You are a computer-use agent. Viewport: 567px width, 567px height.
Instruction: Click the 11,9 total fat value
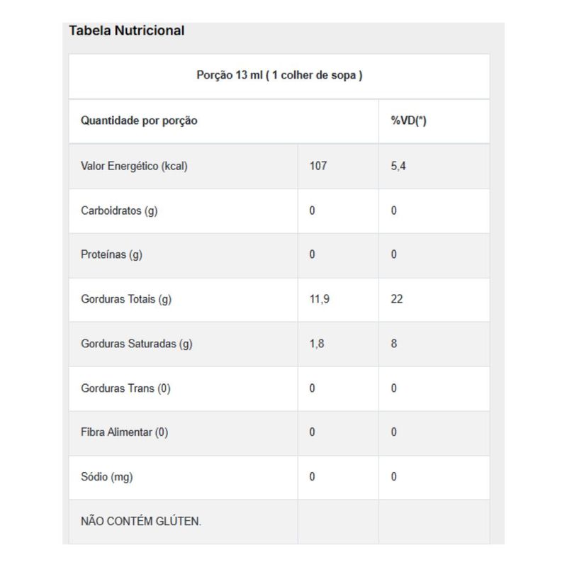point(320,299)
